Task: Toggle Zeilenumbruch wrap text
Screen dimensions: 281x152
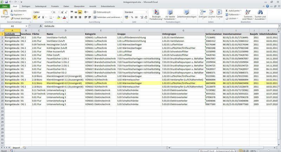Action: (102, 12)
